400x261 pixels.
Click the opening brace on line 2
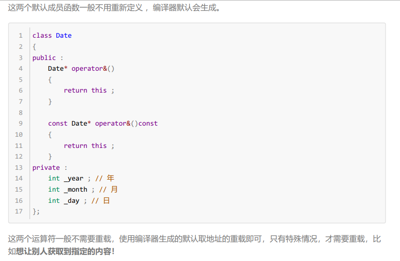[x=34, y=47]
